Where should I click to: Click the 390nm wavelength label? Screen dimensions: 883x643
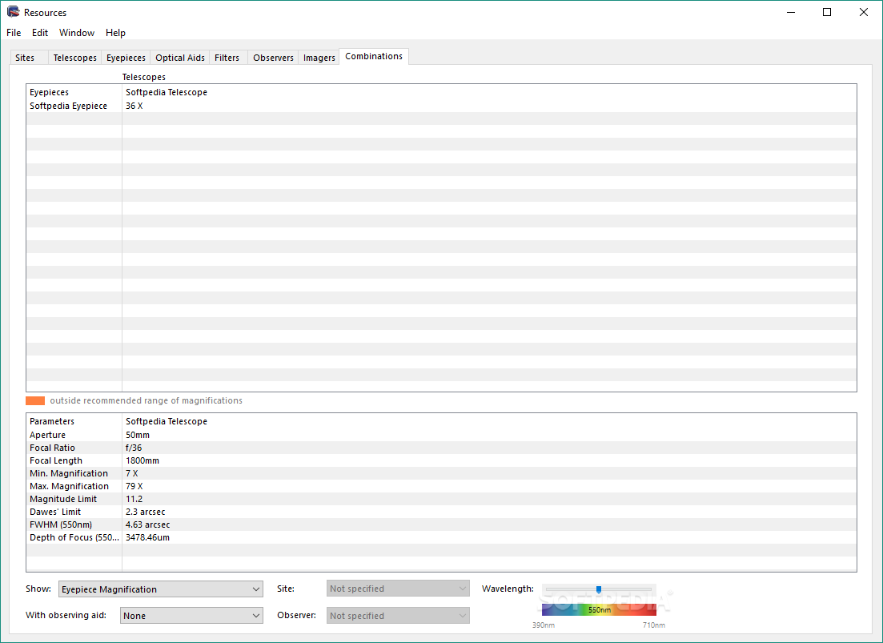(x=544, y=625)
